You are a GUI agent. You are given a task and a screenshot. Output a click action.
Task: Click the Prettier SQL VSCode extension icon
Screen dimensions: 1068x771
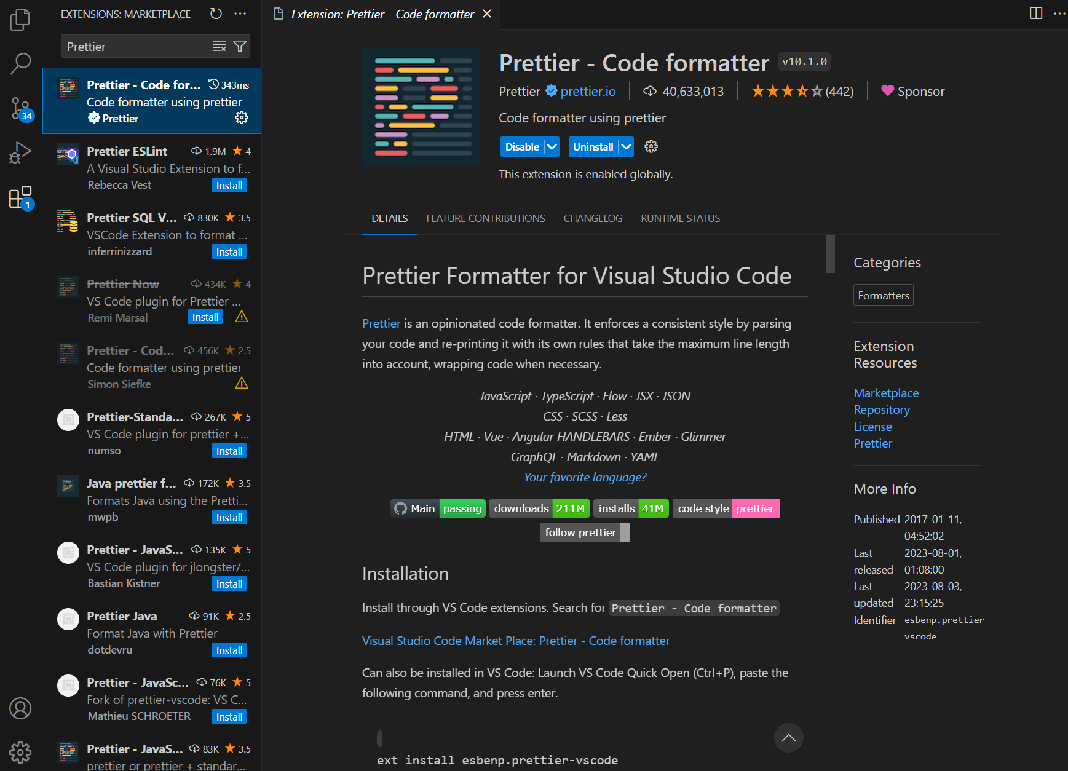click(x=68, y=221)
